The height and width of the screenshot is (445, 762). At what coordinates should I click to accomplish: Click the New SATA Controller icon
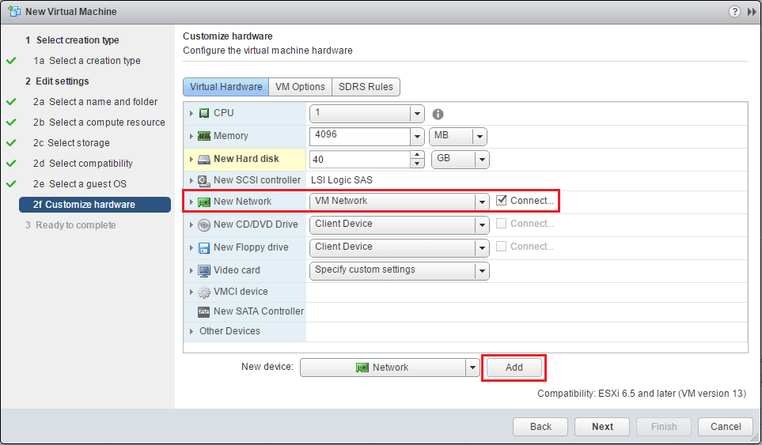(x=204, y=311)
